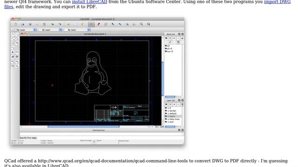Float the Command line panel
Screen dimensions: 298x167
click(179, 130)
